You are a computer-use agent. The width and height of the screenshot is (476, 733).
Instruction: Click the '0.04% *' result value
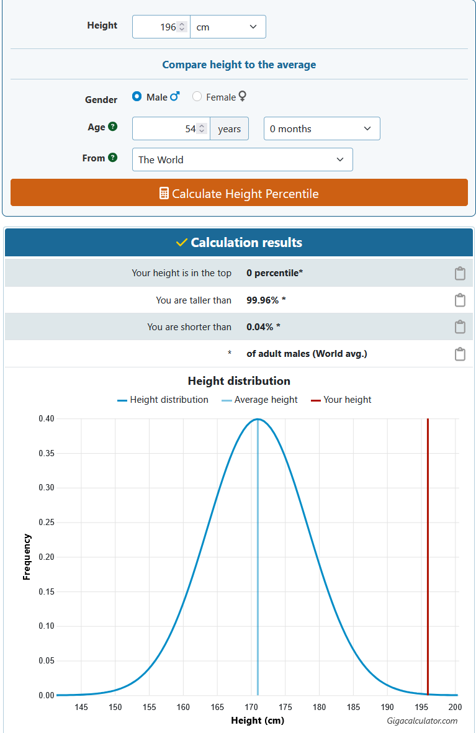tap(263, 326)
